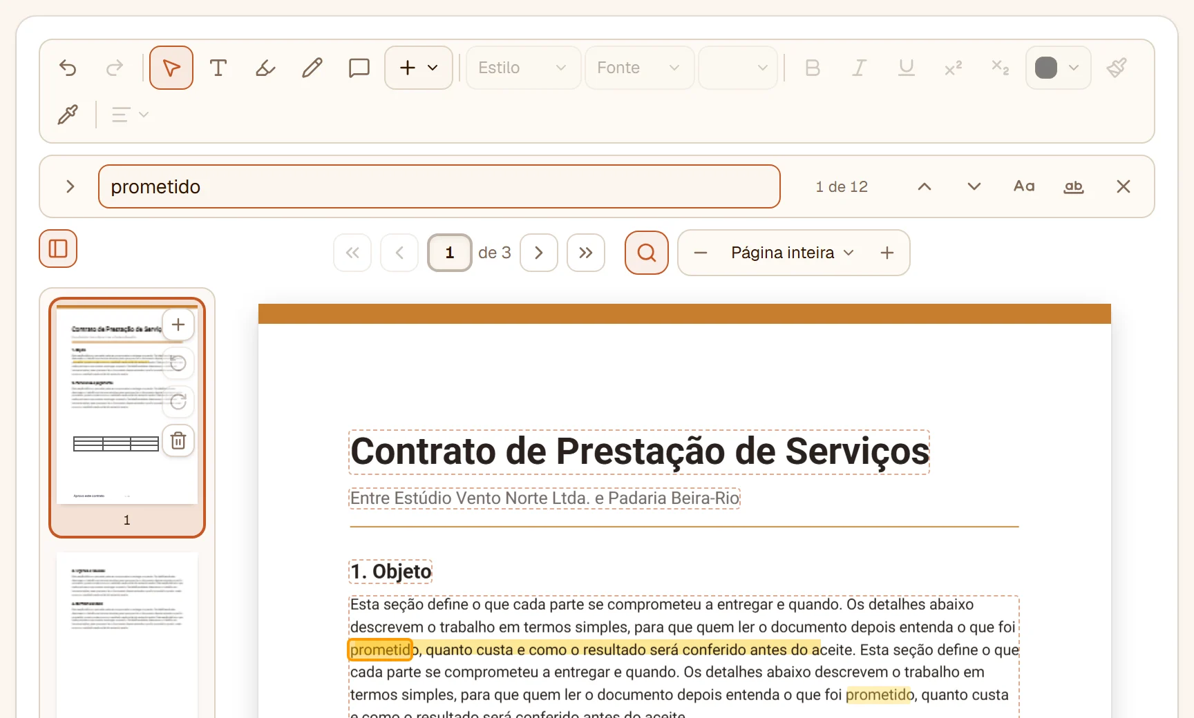Toggle case-sensitive search Aa

coord(1024,186)
